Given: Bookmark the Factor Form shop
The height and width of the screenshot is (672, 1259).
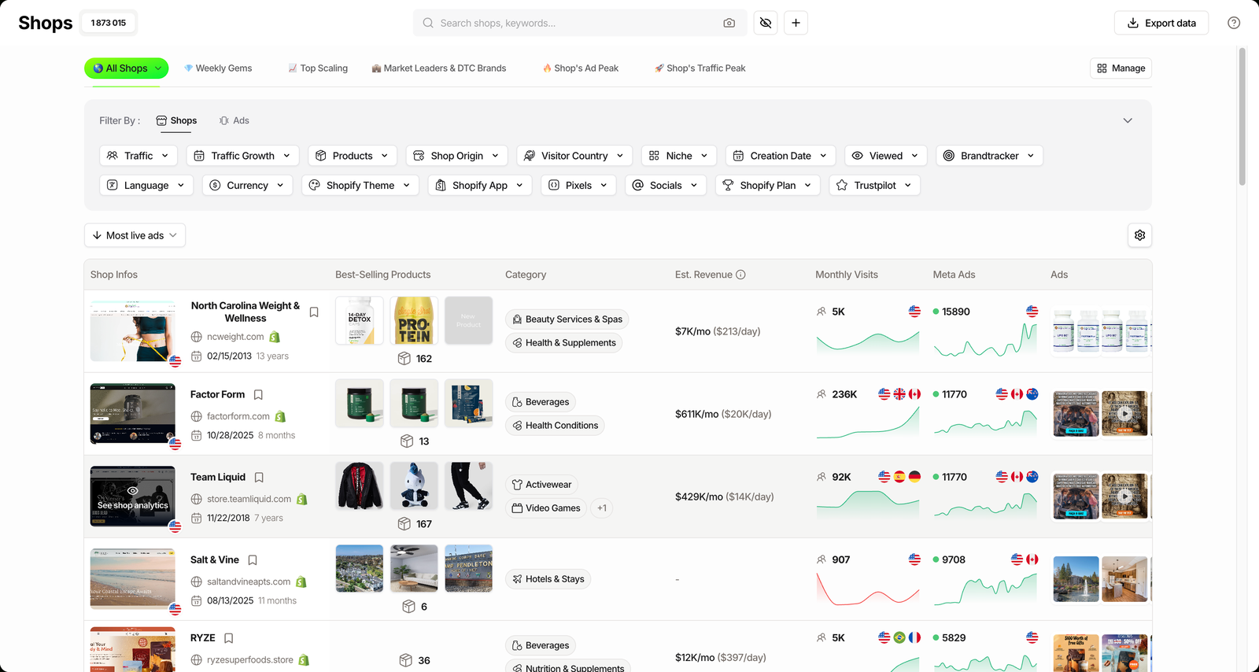Looking at the screenshot, I should click(258, 395).
